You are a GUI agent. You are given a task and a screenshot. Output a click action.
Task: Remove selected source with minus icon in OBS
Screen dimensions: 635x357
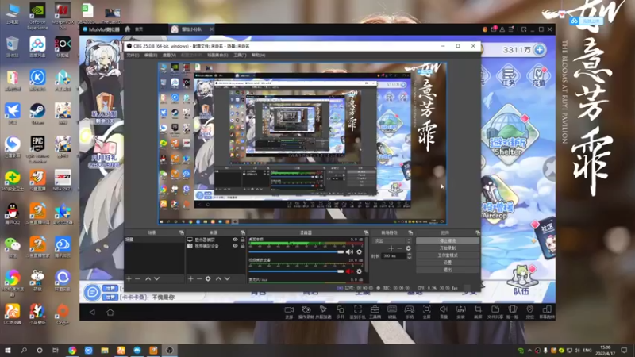tap(199, 278)
